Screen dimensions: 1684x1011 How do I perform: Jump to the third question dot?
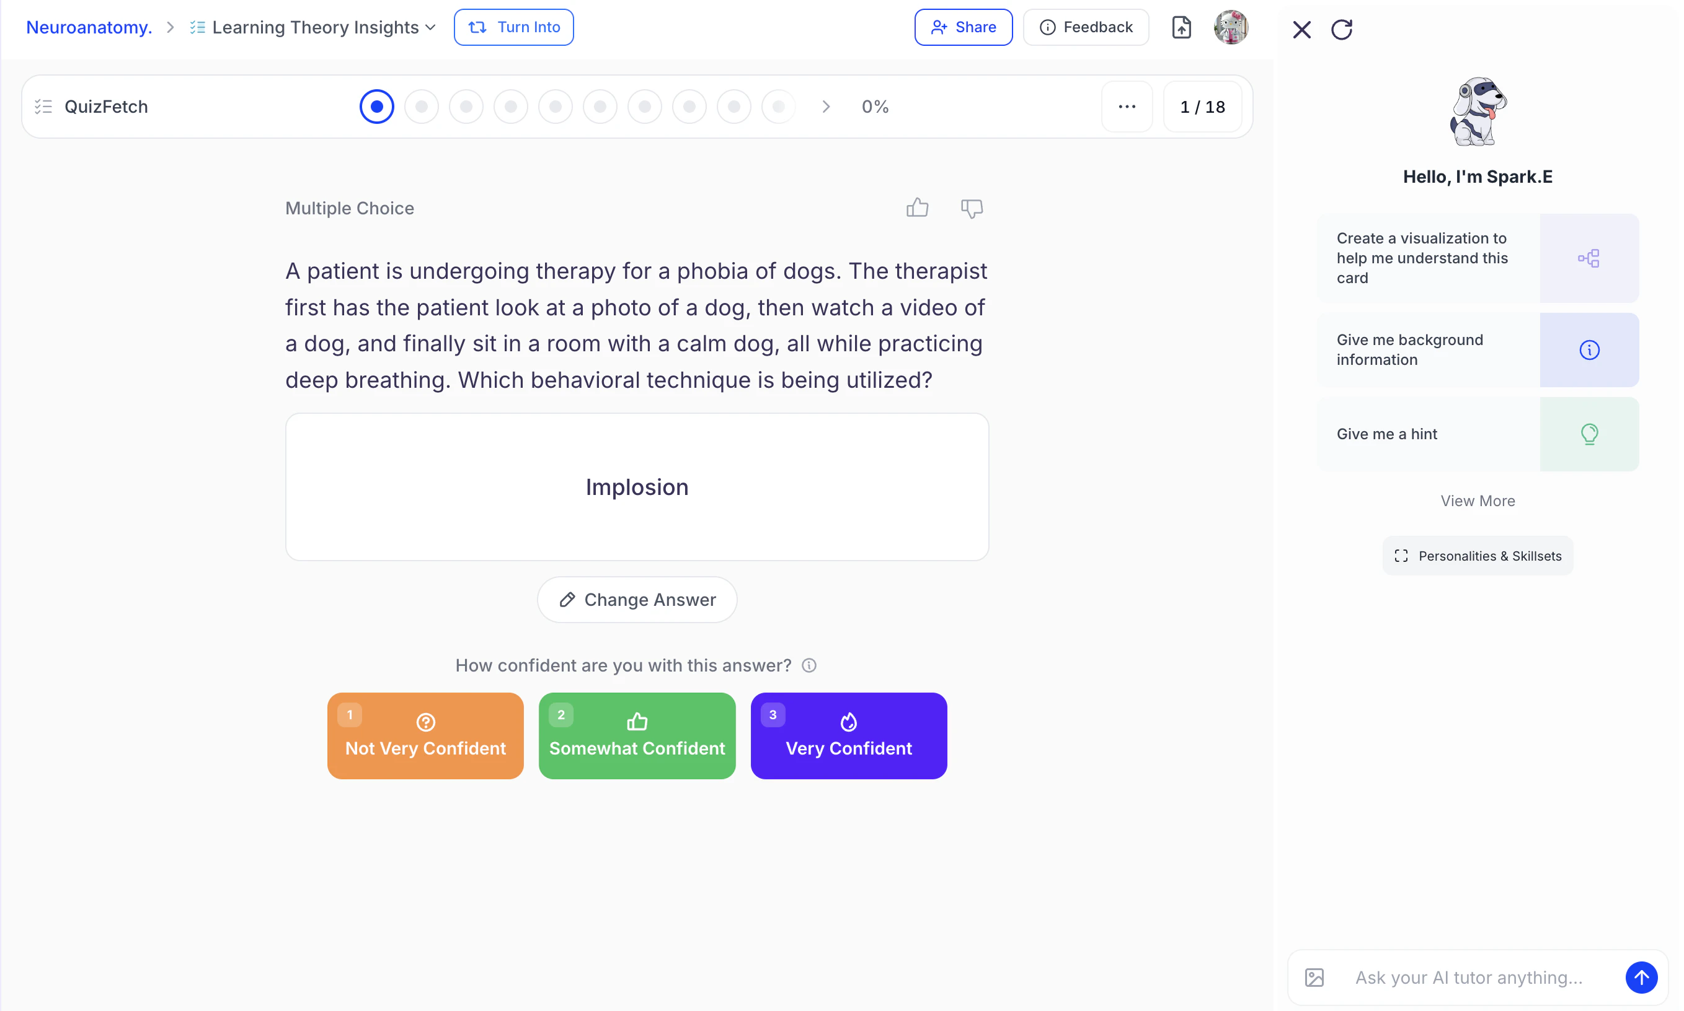pyautogui.click(x=466, y=107)
